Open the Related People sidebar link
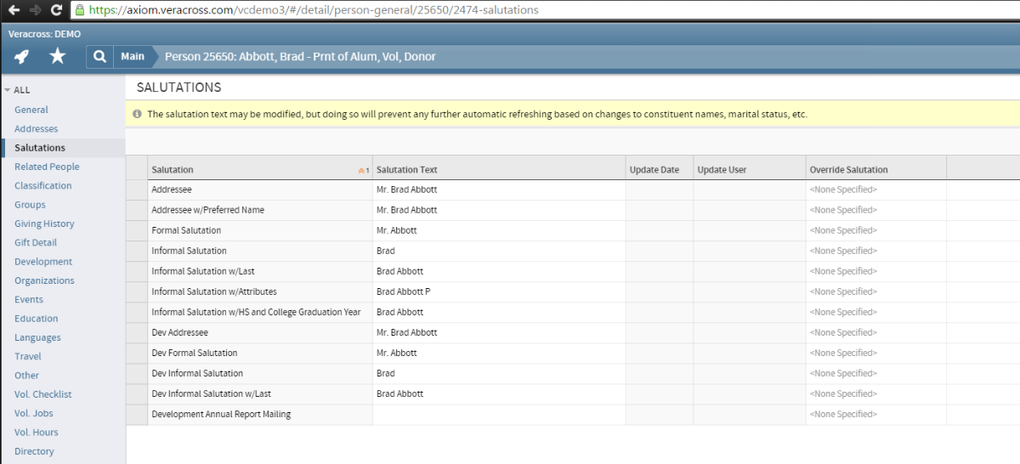 [x=47, y=167]
